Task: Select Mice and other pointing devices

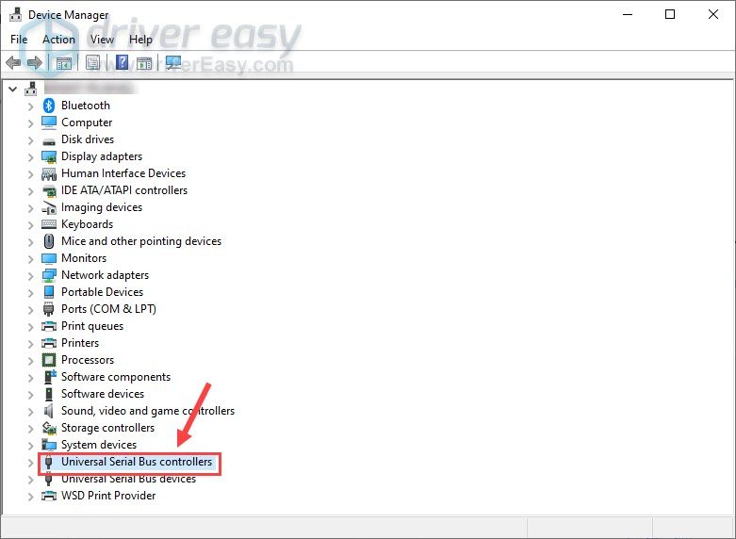Action: pos(140,241)
